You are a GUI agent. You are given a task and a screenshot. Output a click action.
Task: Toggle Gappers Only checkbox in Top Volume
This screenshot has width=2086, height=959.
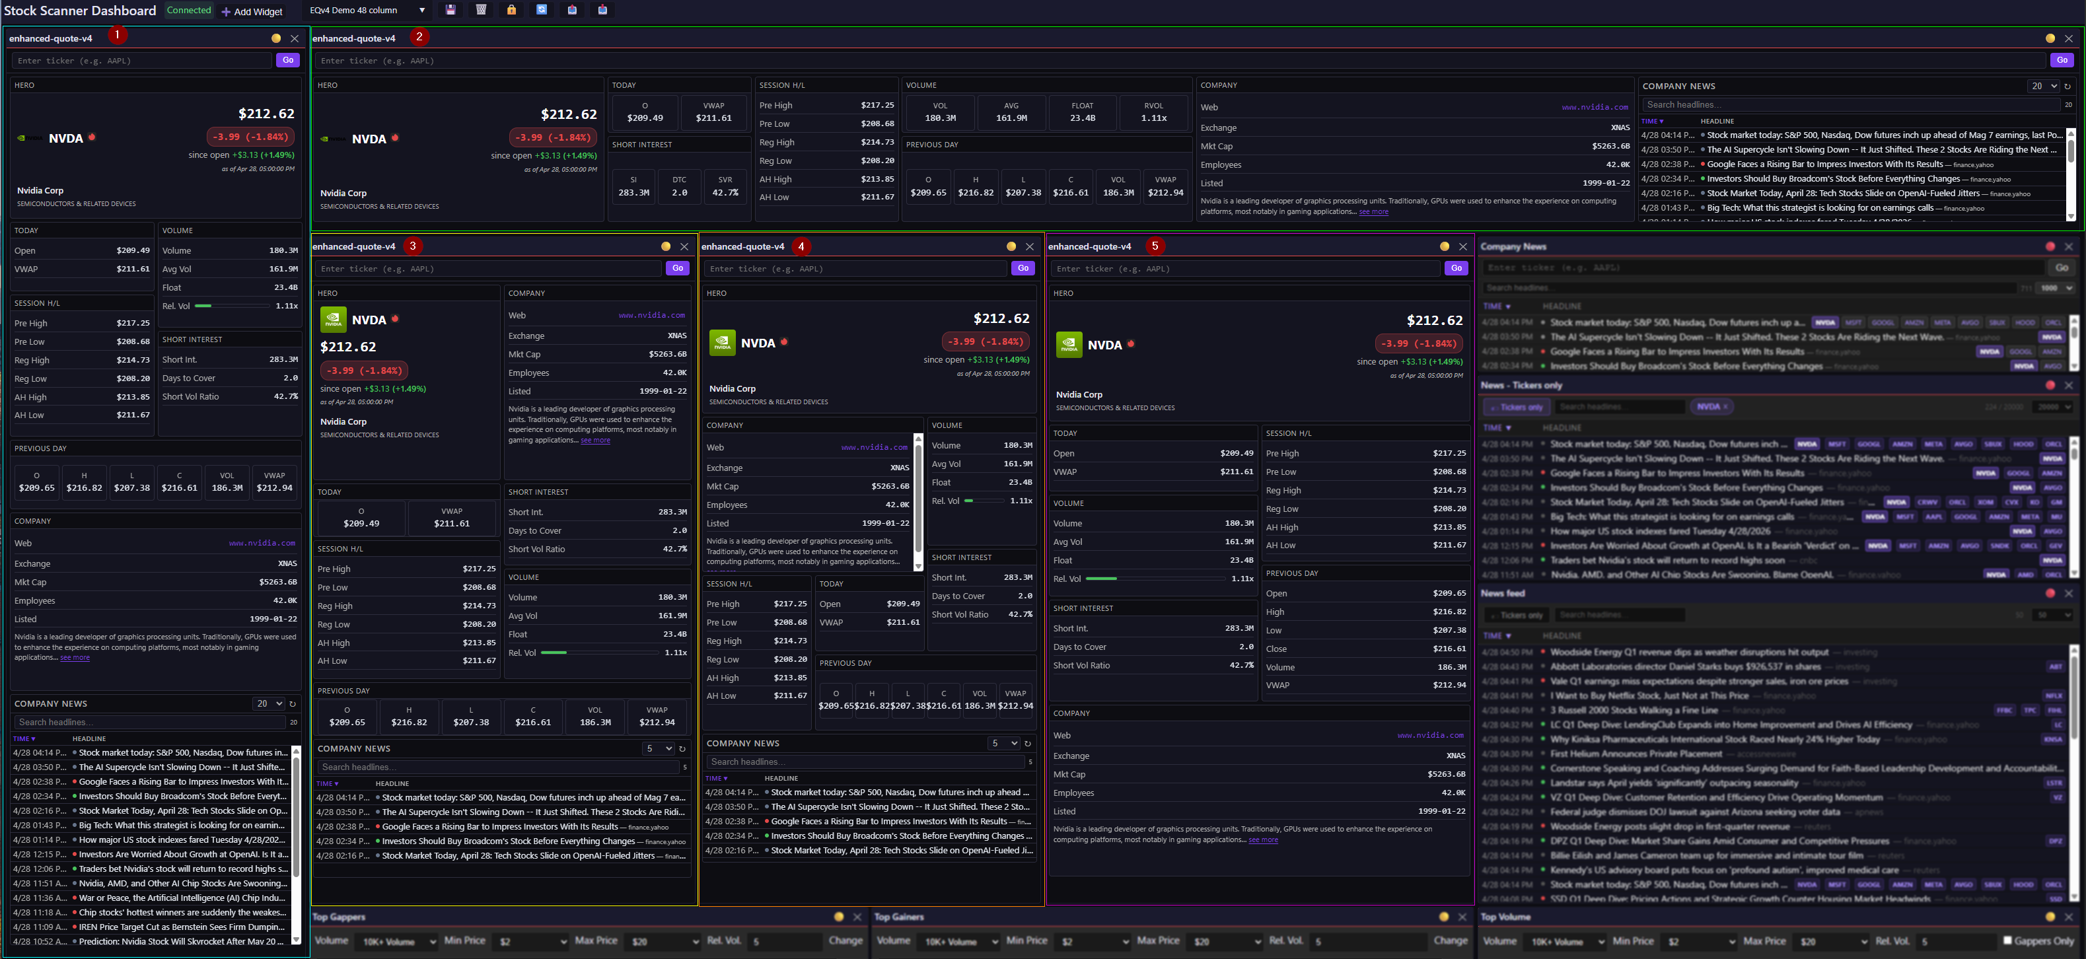(2007, 941)
